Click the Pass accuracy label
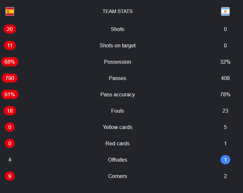The width and height of the screenshot is (243, 193). click(118, 94)
